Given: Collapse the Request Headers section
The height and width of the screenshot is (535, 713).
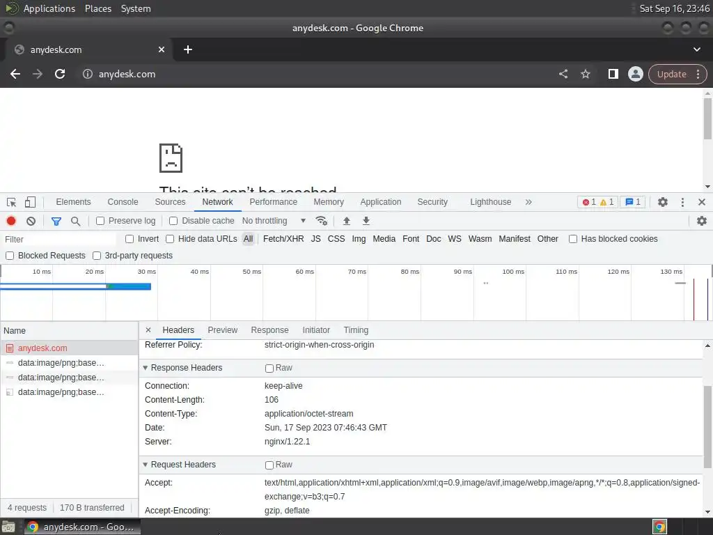Looking at the screenshot, I should [x=146, y=465].
